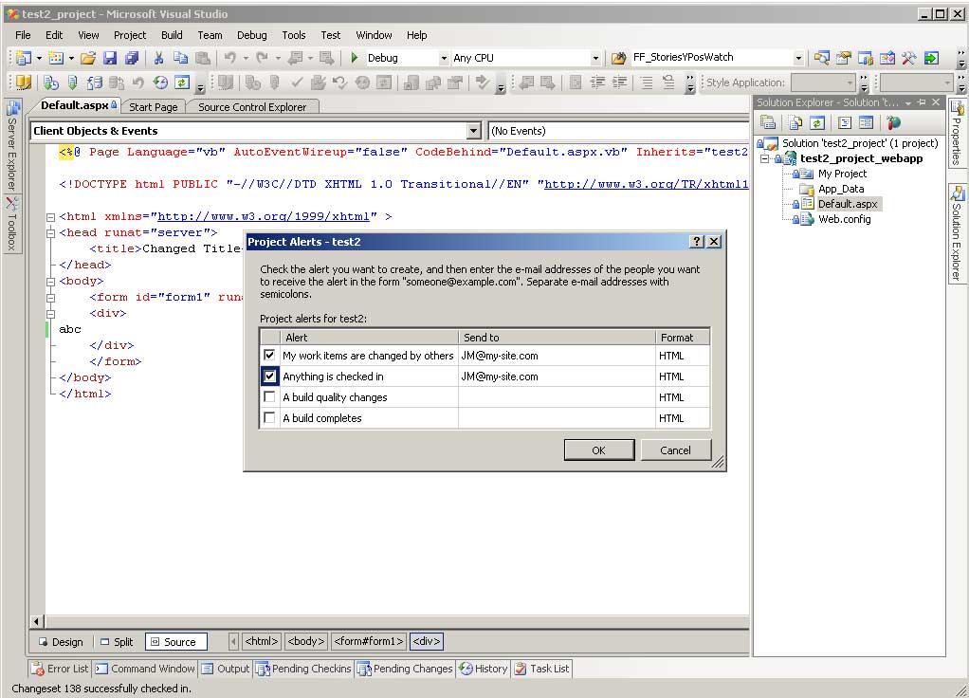Click the View Code icon in Solution Explorer
This screenshot has height=698, width=969.
click(845, 122)
